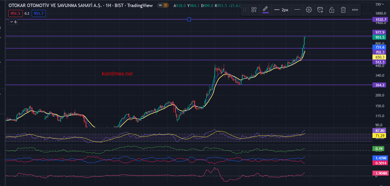Click the blue 731.6 moving average label
The image size is (390, 186).
click(379, 47)
